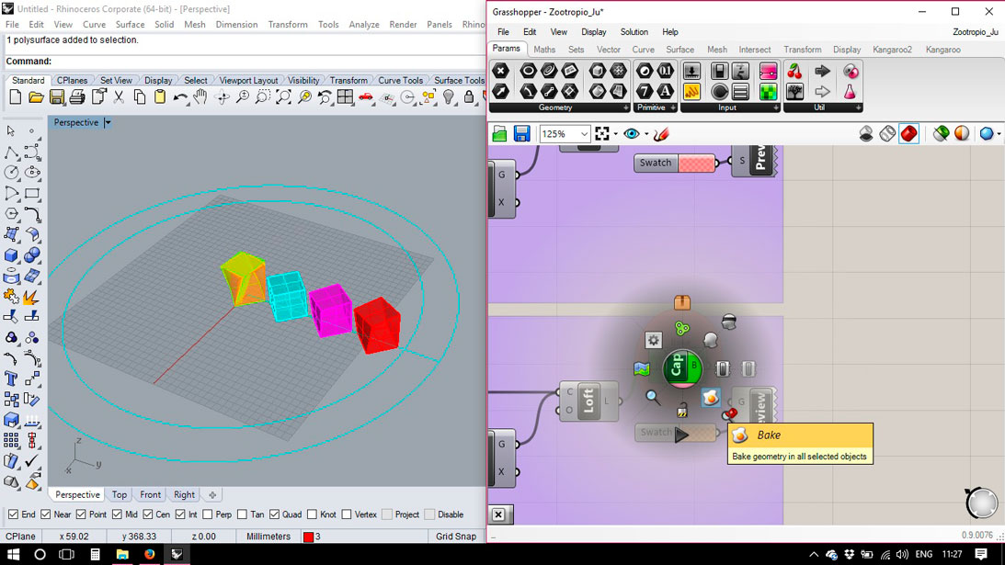
Task: Click the Circle tool in Rhino sidebar
Action: point(12,173)
